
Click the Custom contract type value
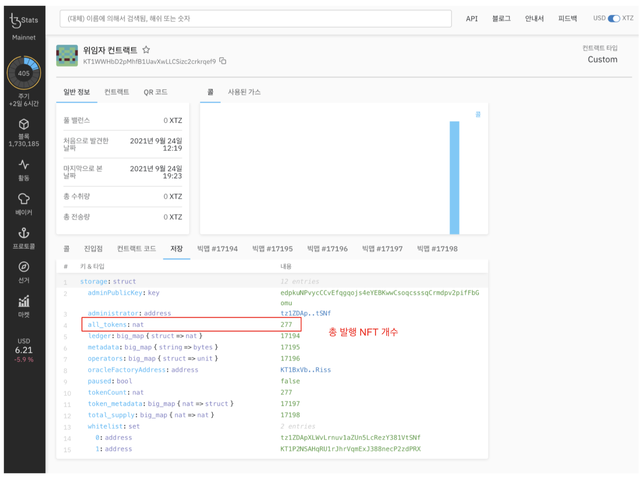[602, 60]
